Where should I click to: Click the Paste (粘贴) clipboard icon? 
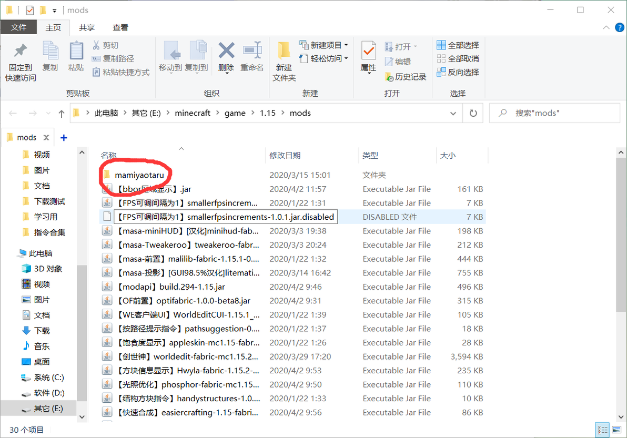[76, 51]
